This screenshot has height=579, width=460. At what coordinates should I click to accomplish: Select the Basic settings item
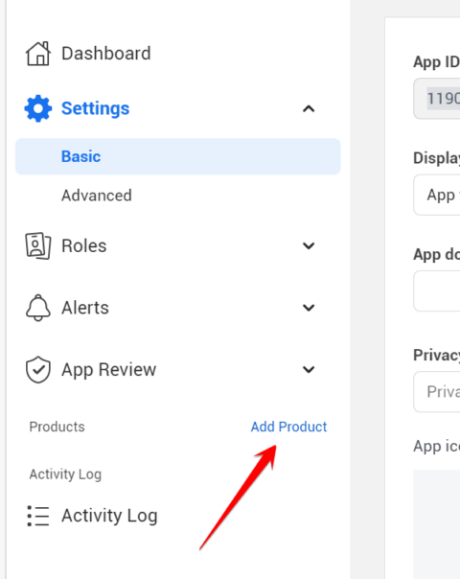click(x=177, y=156)
